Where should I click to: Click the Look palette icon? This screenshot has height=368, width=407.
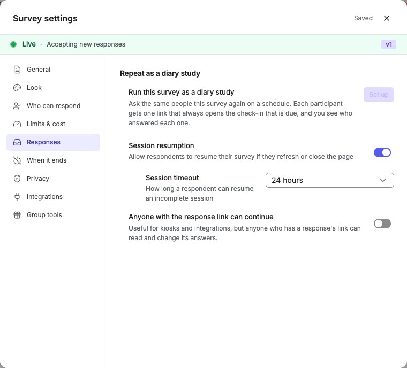[x=17, y=88]
